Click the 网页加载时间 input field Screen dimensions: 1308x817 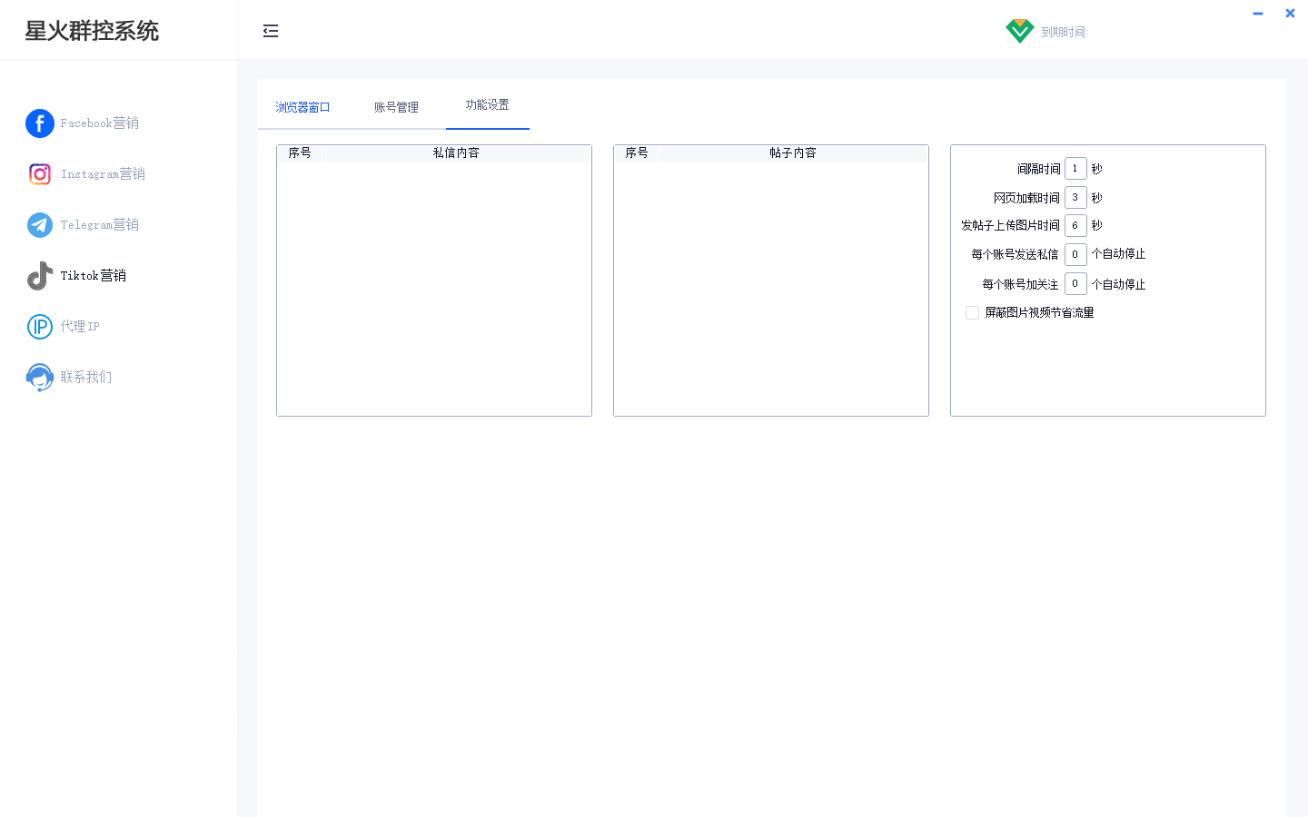click(x=1075, y=198)
